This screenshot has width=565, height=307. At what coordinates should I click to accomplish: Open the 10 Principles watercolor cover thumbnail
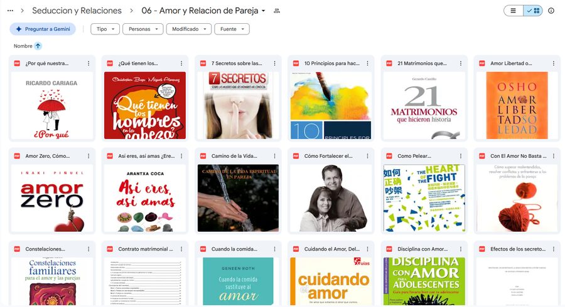[331, 105]
